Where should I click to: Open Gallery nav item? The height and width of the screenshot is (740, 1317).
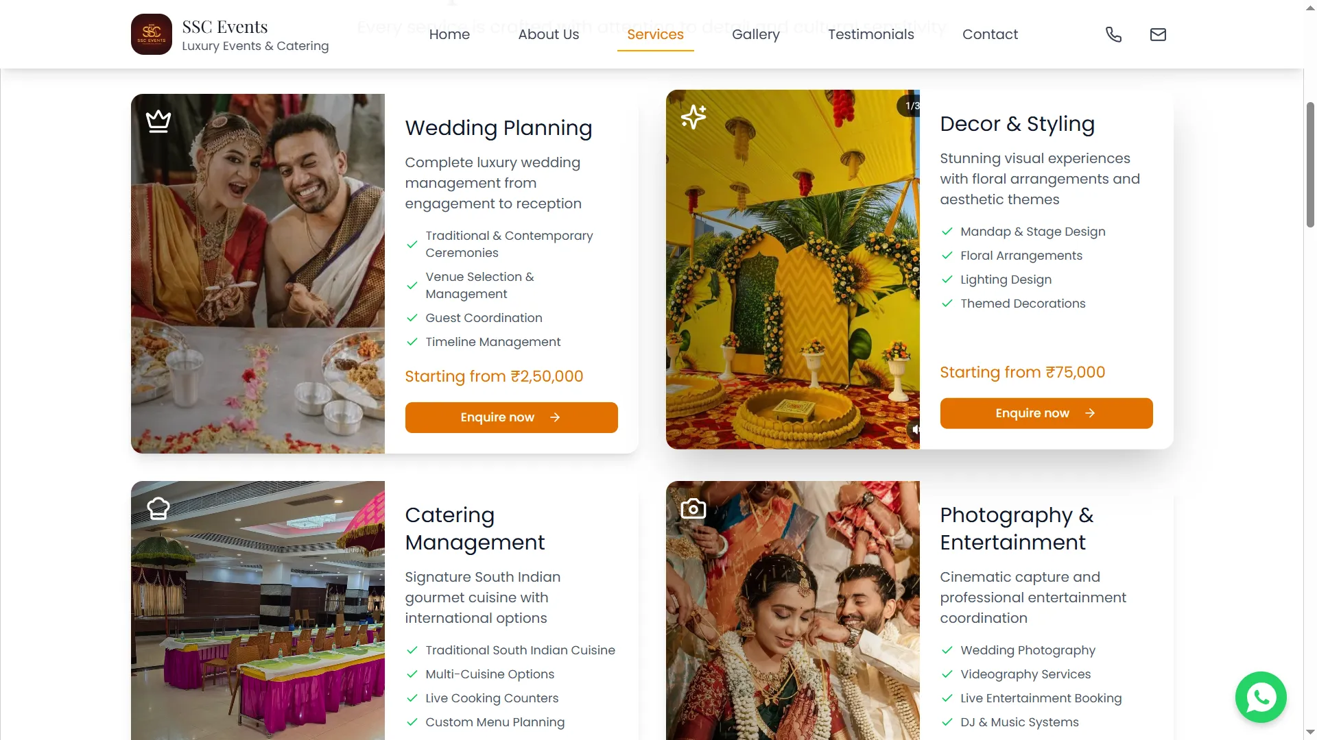coord(756,34)
